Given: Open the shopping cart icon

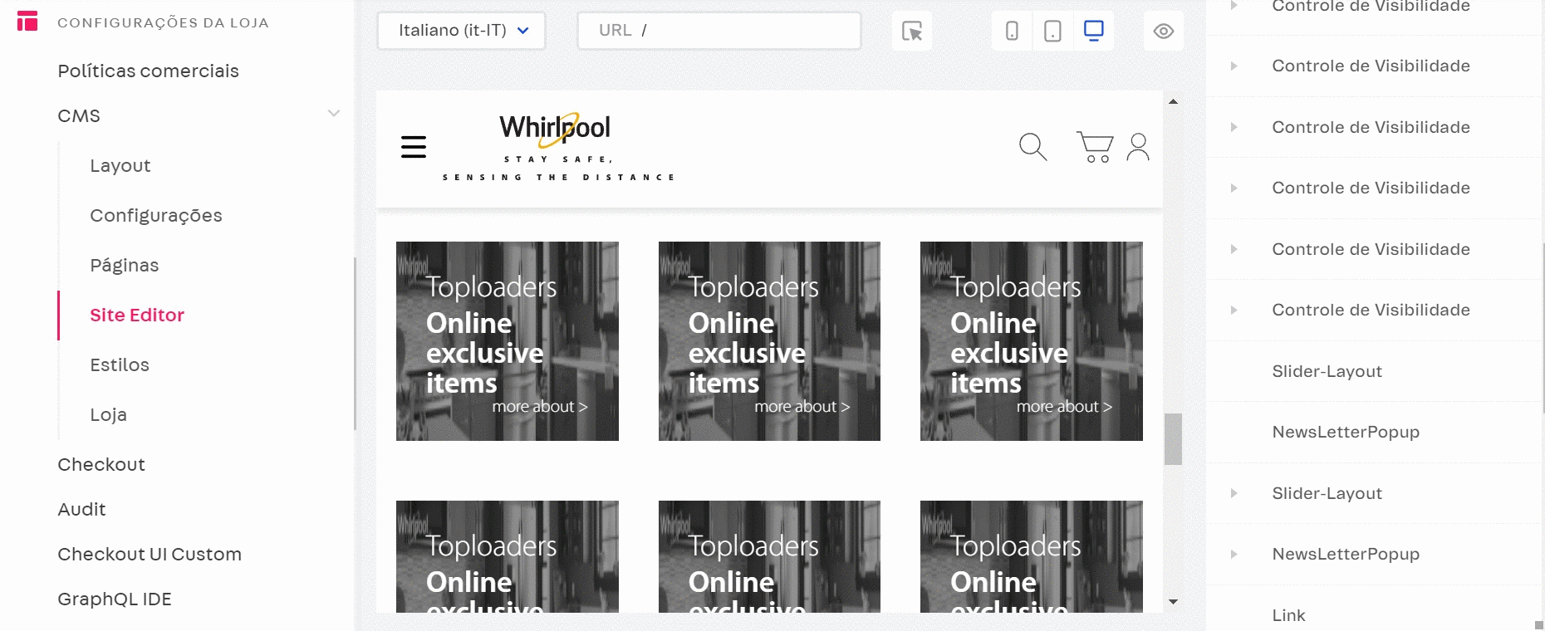Looking at the screenshot, I should [x=1095, y=147].
